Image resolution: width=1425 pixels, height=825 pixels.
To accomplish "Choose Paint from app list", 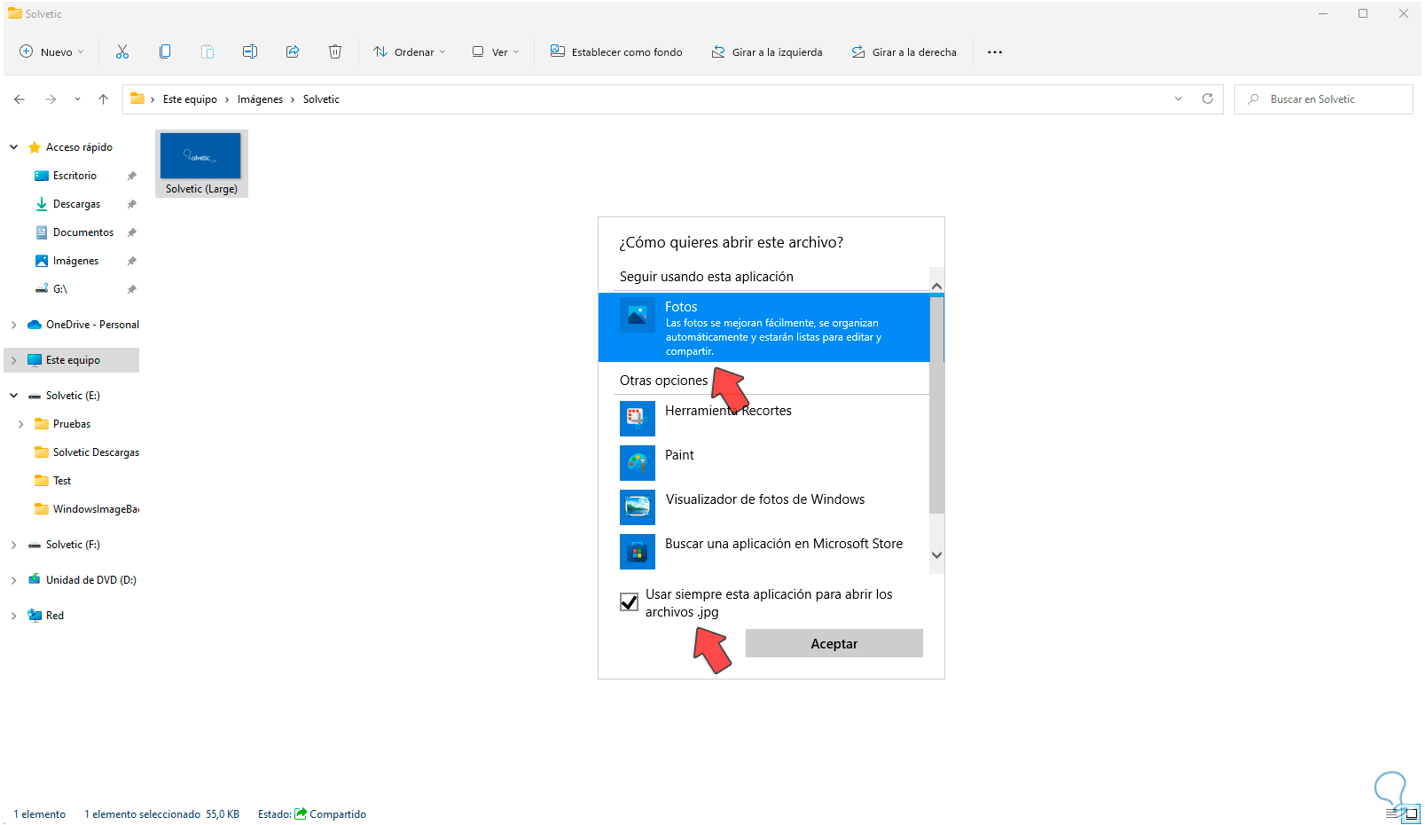I will 764,463.
